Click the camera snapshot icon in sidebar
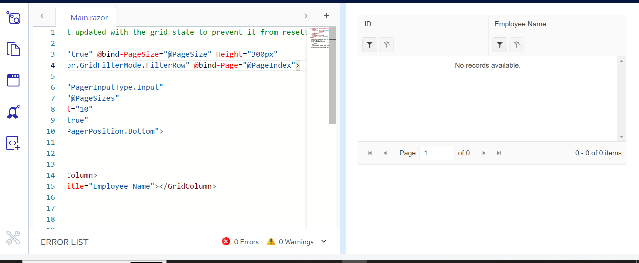 [x=14, y=18]
